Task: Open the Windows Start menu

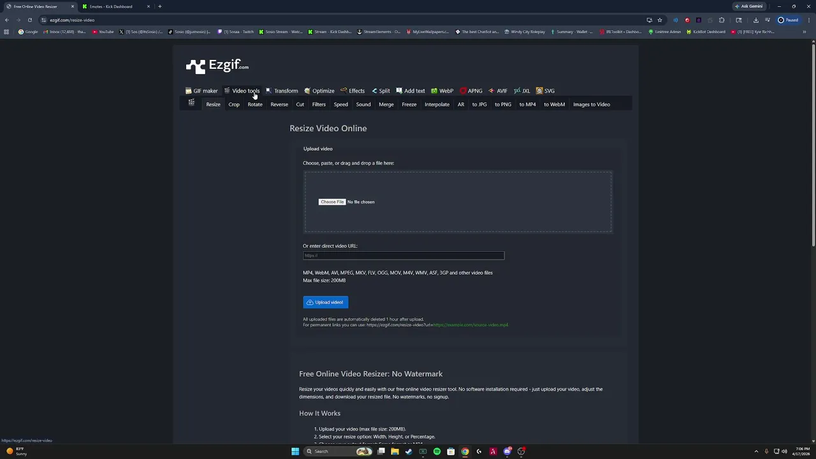Action: click(x=295, y=451)
